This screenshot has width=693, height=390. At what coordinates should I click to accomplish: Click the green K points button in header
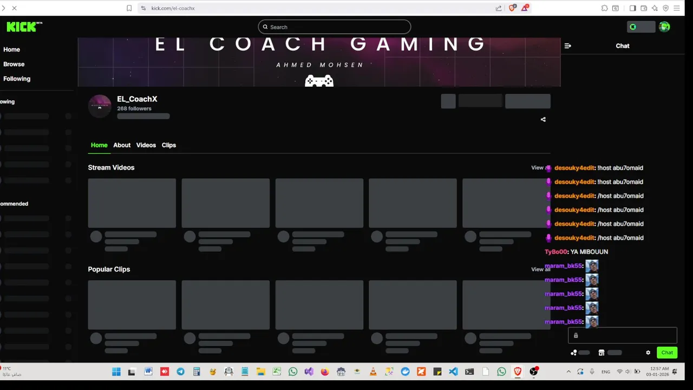point(641,27)
